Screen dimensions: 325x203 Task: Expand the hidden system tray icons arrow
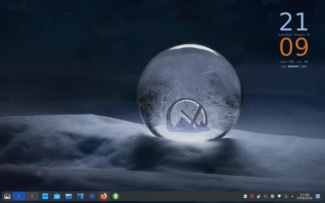pos(292,196)
